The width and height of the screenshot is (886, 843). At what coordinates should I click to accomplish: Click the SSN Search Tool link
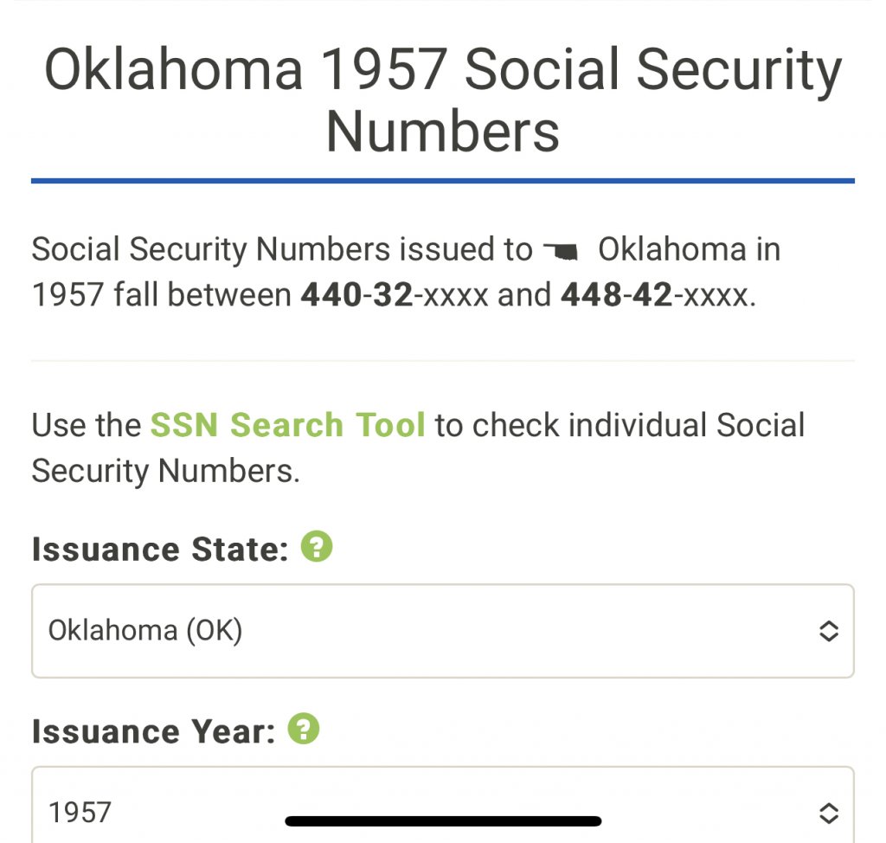(x=287, y=425)
